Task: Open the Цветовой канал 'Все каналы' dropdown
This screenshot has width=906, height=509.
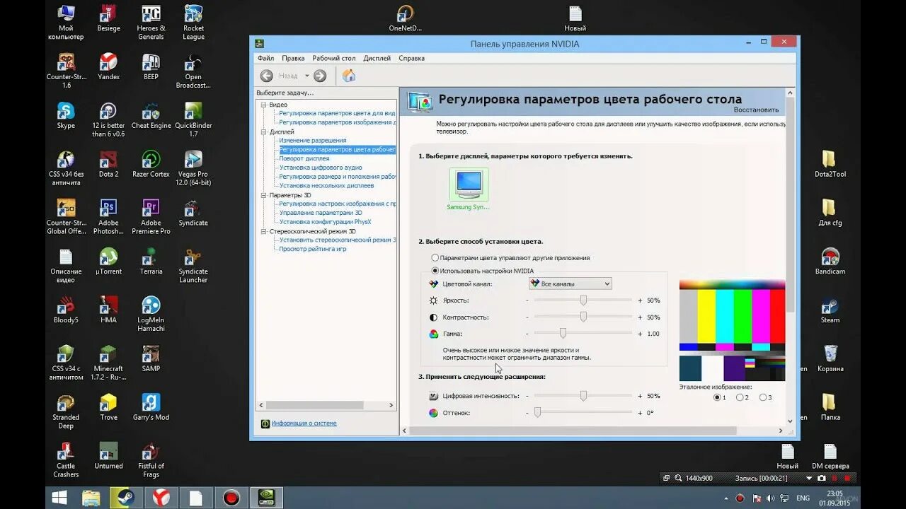Action: coord(570,283)
